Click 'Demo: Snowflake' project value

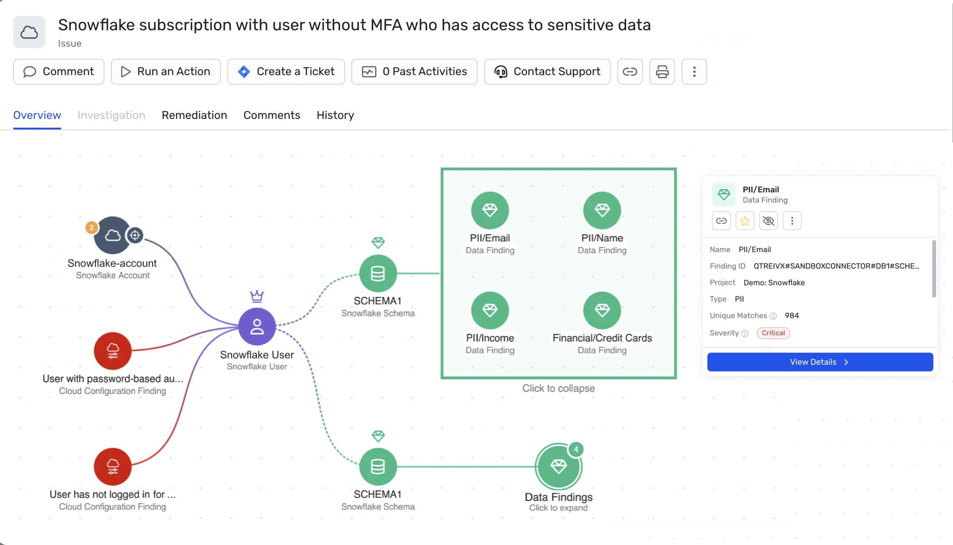[x=774, y=283]
